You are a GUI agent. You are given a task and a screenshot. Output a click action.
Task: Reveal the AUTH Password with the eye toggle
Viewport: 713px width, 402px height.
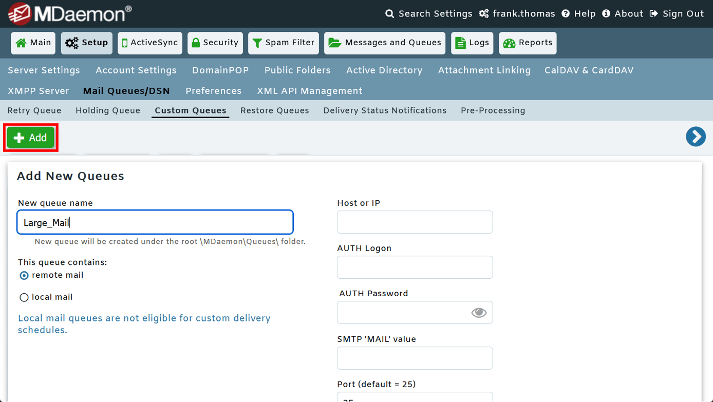479,312
